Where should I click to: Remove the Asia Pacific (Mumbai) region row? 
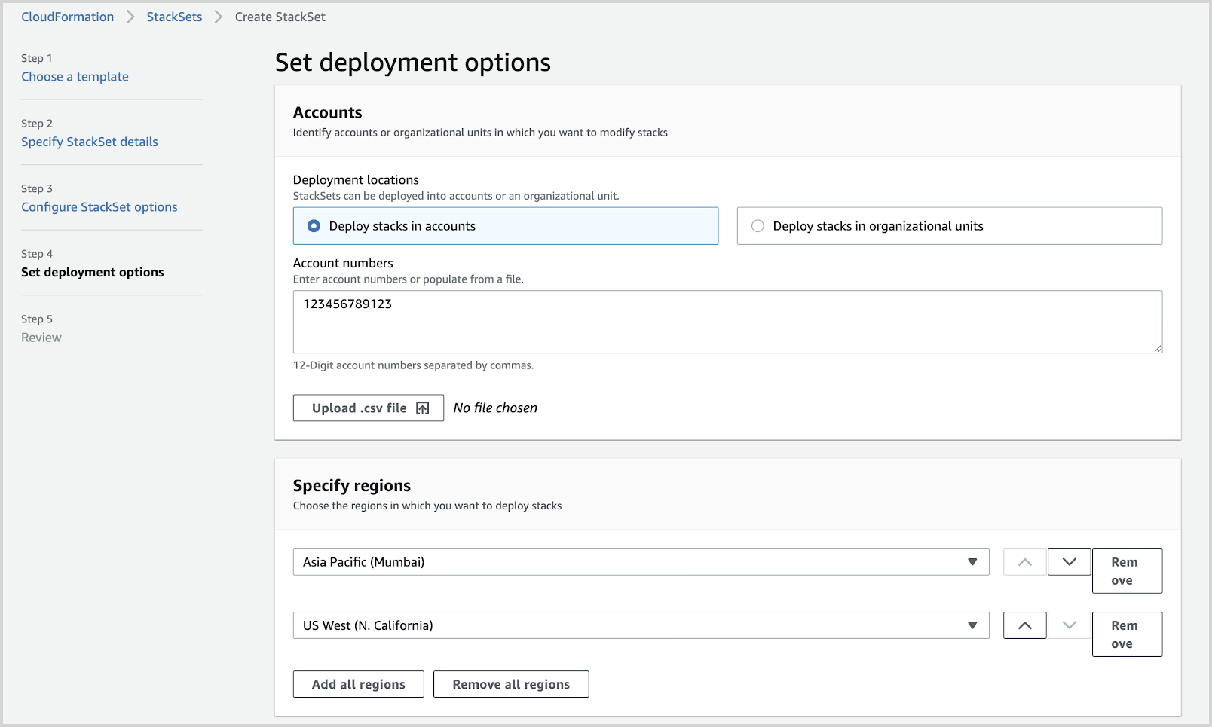click(x=1126, y=570)
